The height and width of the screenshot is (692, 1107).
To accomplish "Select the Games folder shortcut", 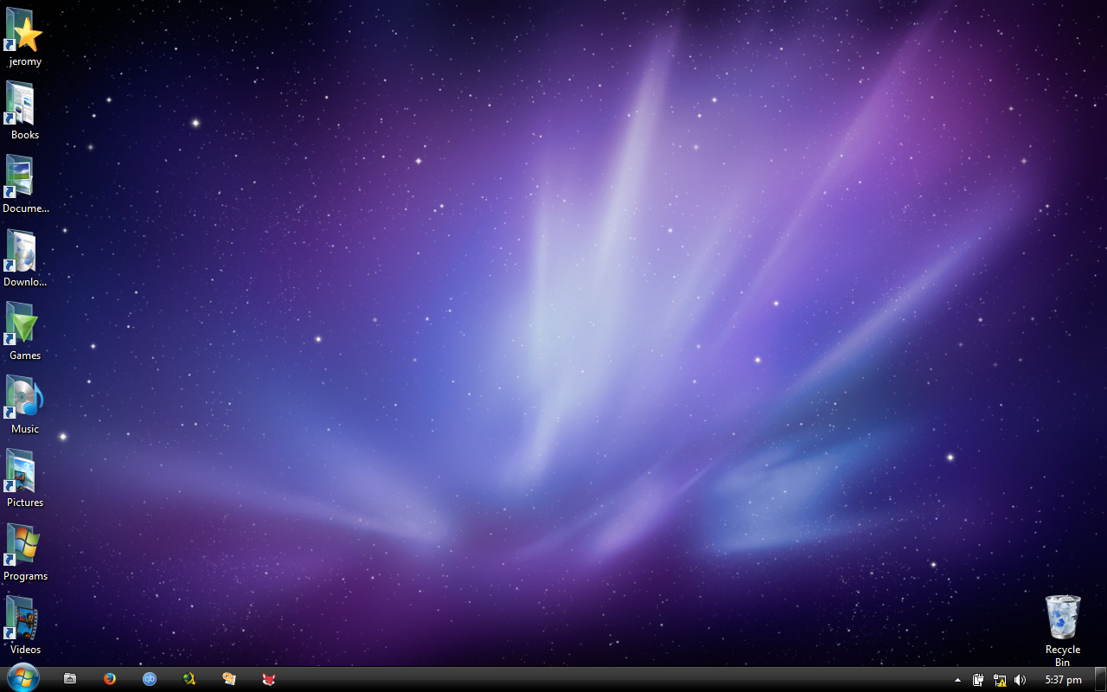I will tap(25, 330).
